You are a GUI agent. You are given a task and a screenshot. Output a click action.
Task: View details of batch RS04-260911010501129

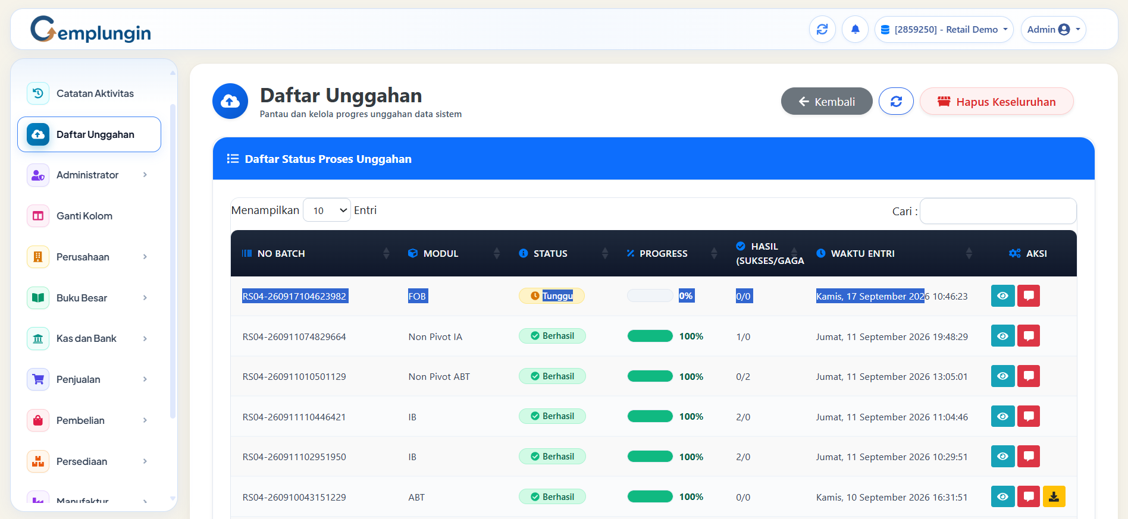click(x=1002, y=376)
